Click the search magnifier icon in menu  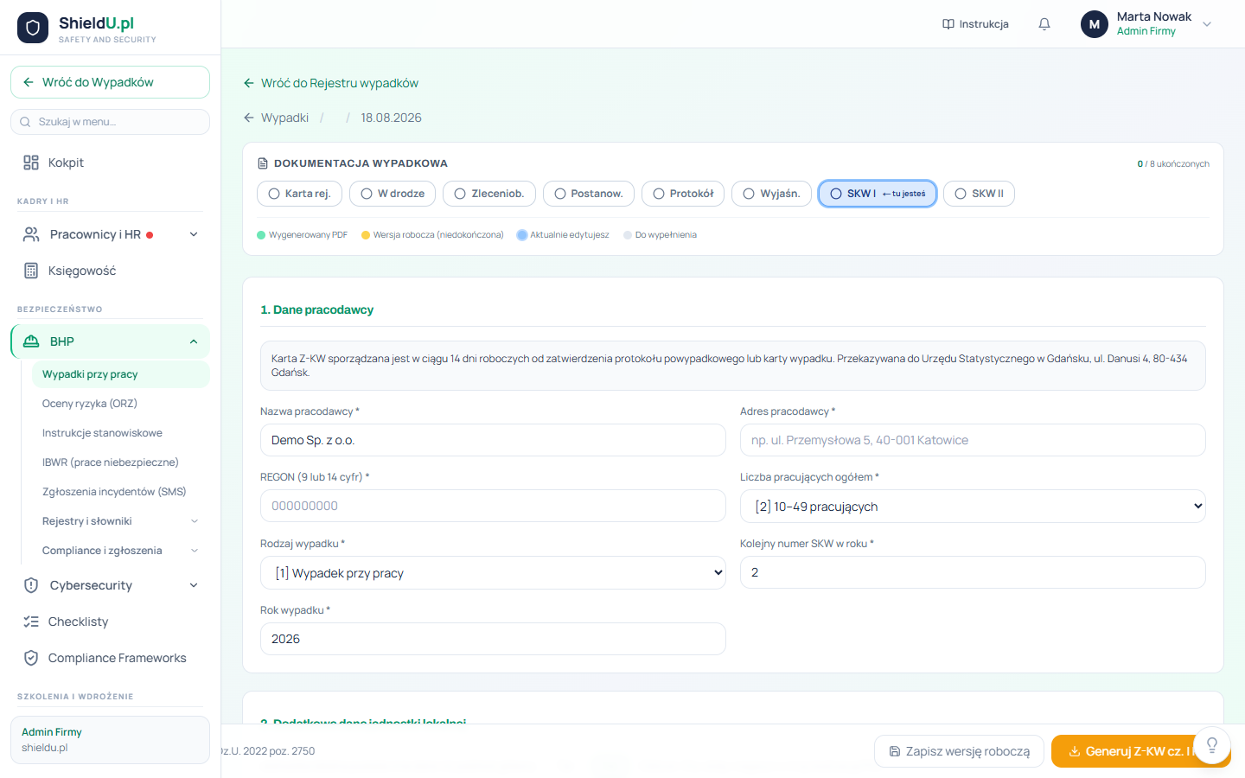click(x=25, y=122)
